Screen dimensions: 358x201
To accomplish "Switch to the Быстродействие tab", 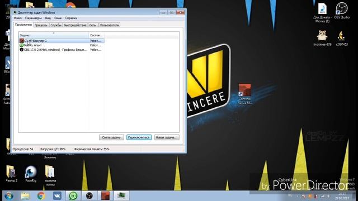I will tap(75, 25).
